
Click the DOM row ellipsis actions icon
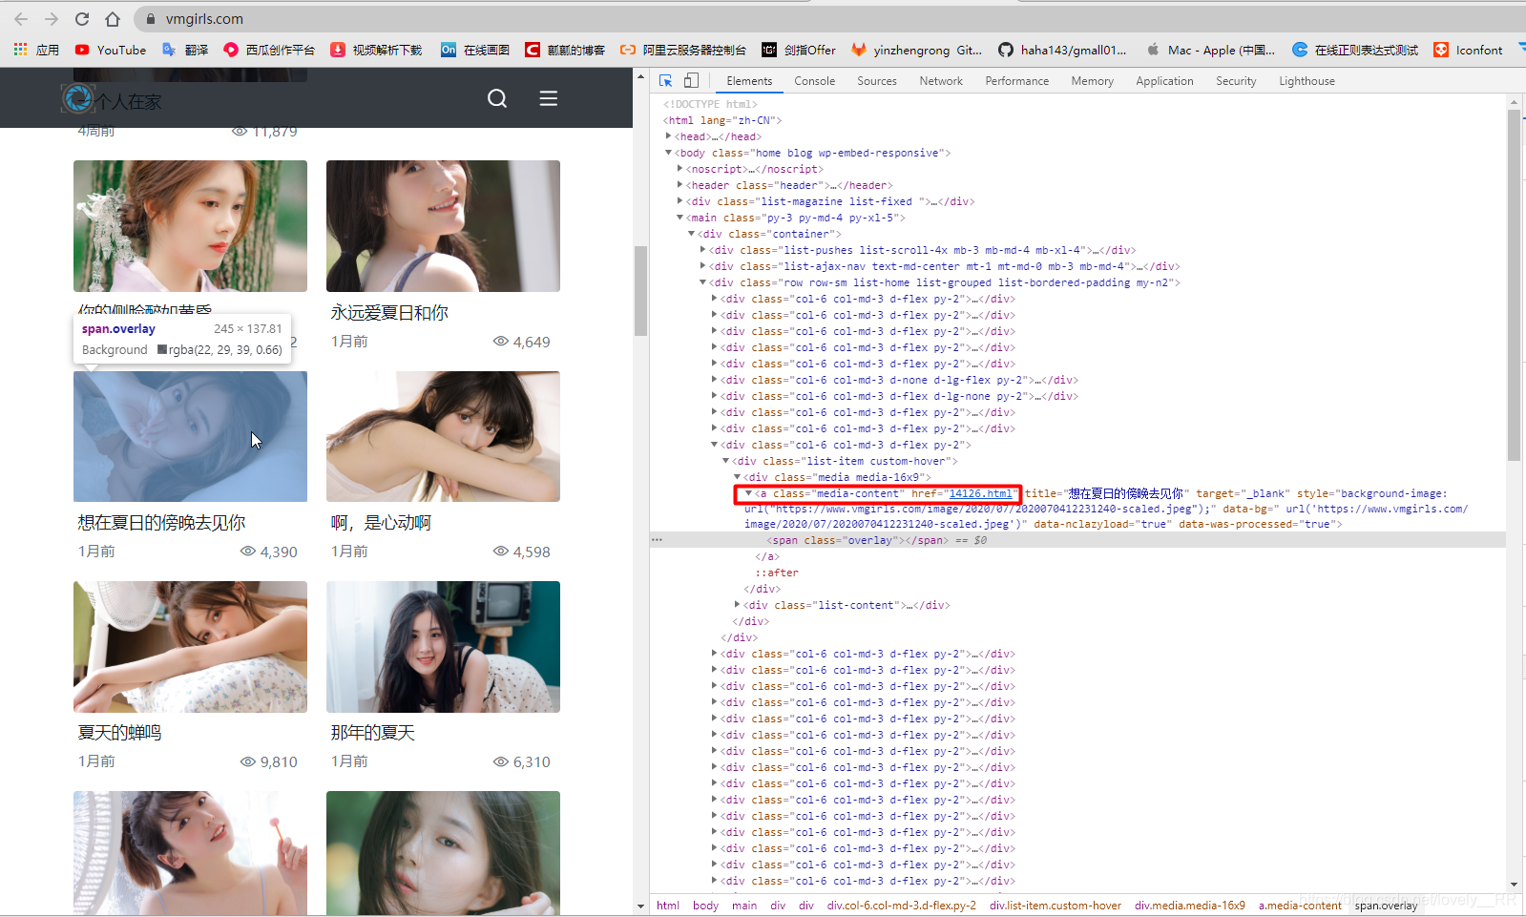click(x=657, y=540)
